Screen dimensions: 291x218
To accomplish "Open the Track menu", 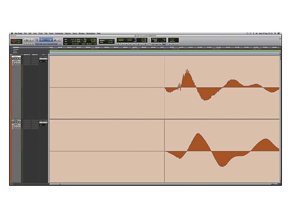I will 40,33.
